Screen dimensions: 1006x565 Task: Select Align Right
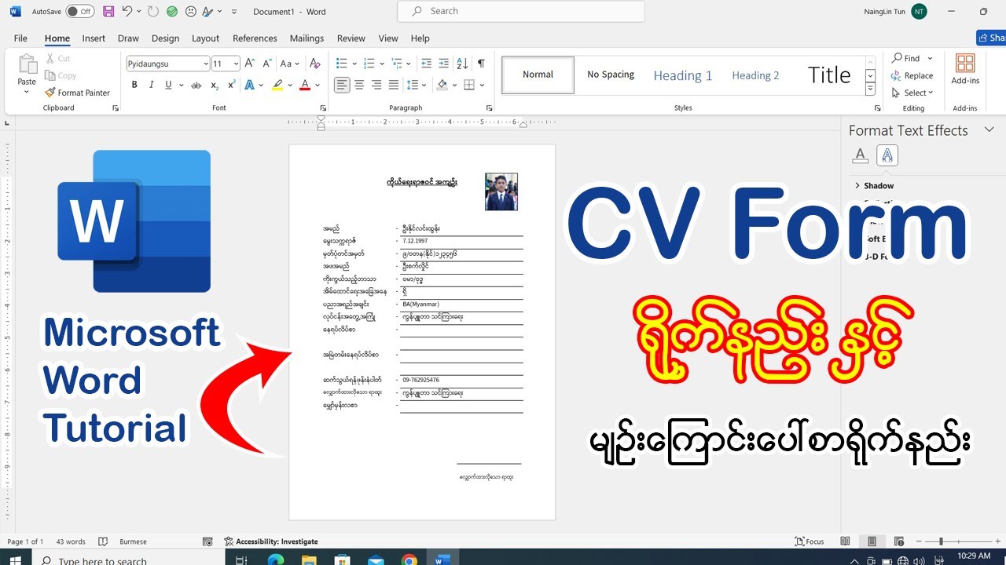[376, 85]
